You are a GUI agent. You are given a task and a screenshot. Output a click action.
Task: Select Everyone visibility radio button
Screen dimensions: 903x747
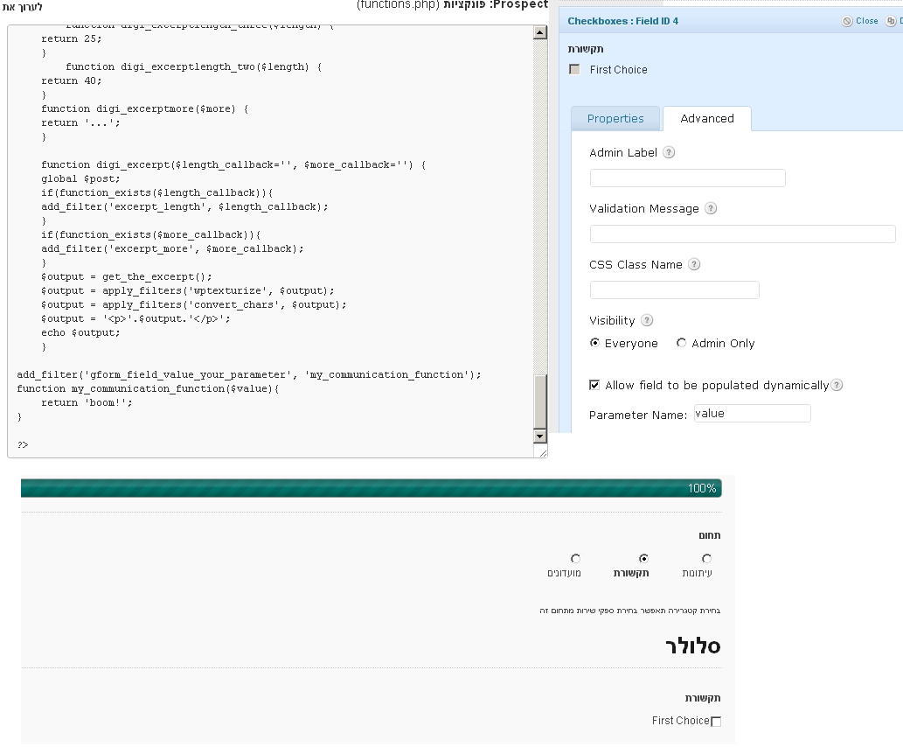tap(595, 343)
